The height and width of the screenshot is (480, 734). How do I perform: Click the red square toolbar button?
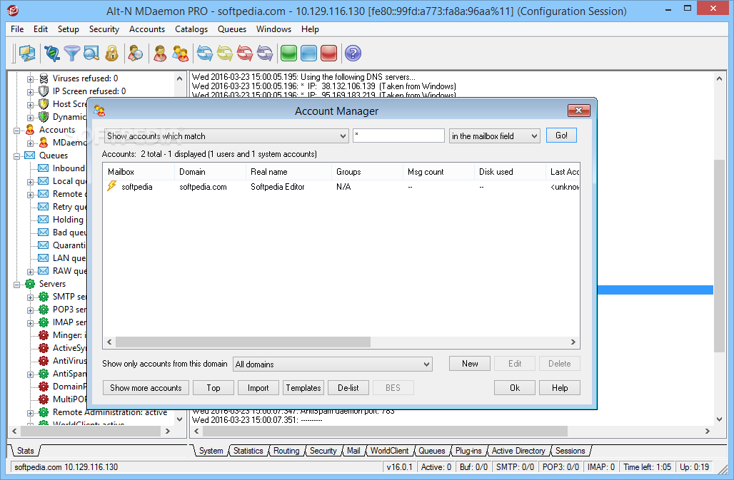[328, 53]
